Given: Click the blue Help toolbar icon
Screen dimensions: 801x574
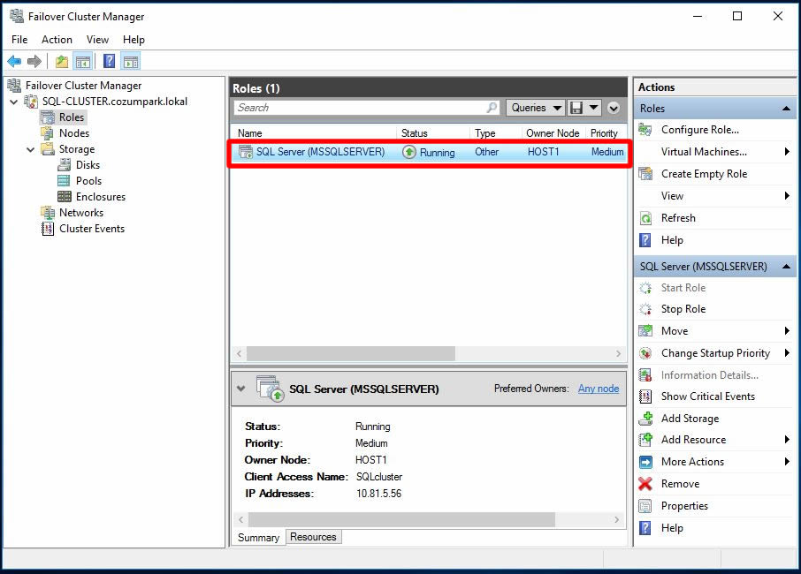Looking at the screenshot, I should [x=109, y=61].
